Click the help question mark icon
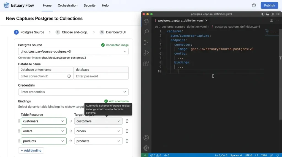Viewport: 282px width, 157px height. tap(254, 5)
